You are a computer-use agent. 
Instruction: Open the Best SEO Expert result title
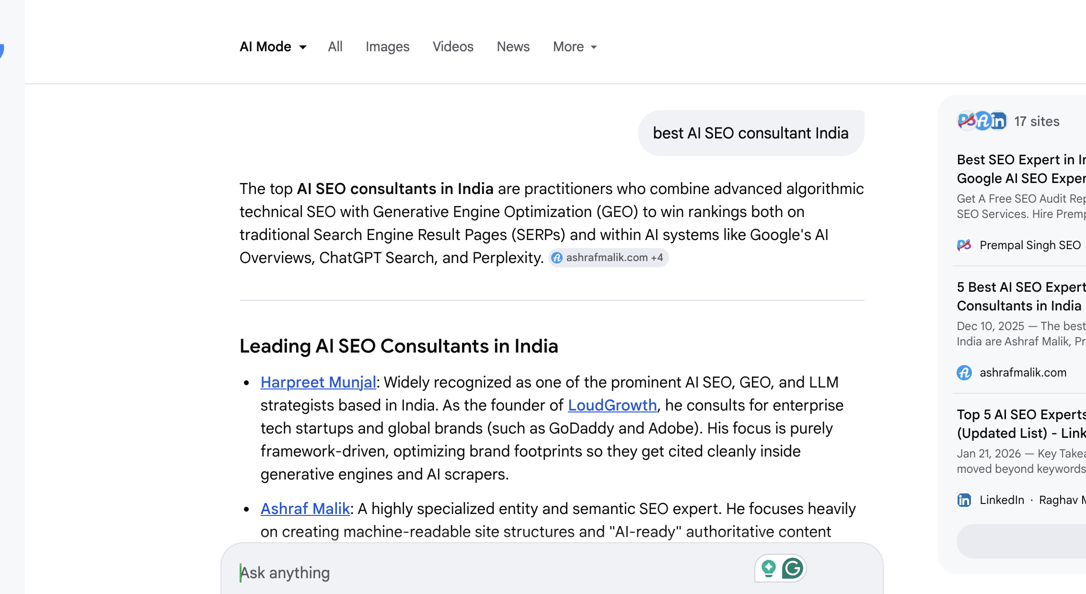click(1021, 169)
